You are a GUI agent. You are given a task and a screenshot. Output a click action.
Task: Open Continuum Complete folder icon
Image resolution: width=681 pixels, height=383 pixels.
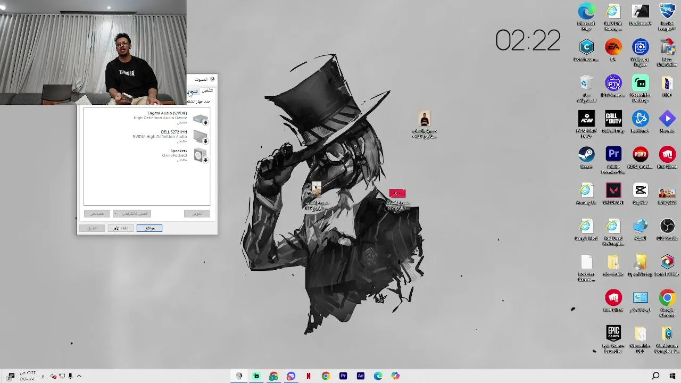click(x=667, y=339)
